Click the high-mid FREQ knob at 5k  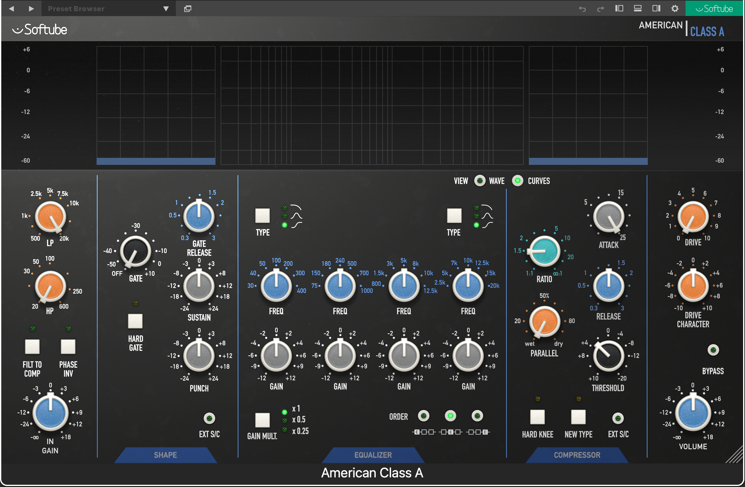click(404, 285)
